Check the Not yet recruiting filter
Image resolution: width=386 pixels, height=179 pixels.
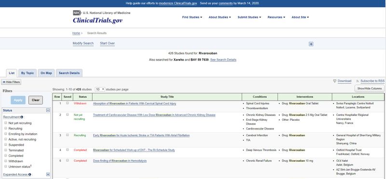tap(6, 123)
